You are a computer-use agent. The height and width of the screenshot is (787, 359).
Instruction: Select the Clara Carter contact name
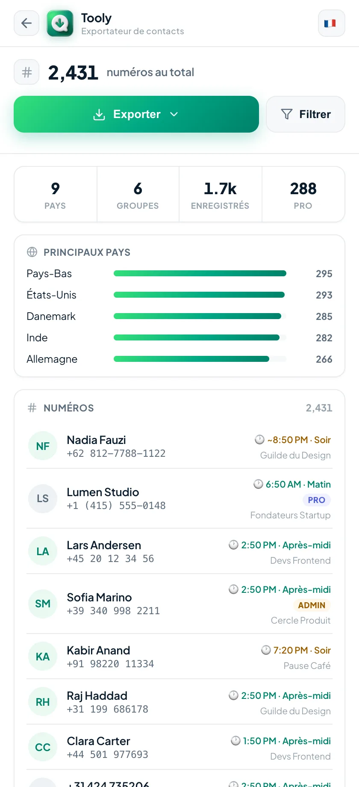coord(98,741)
